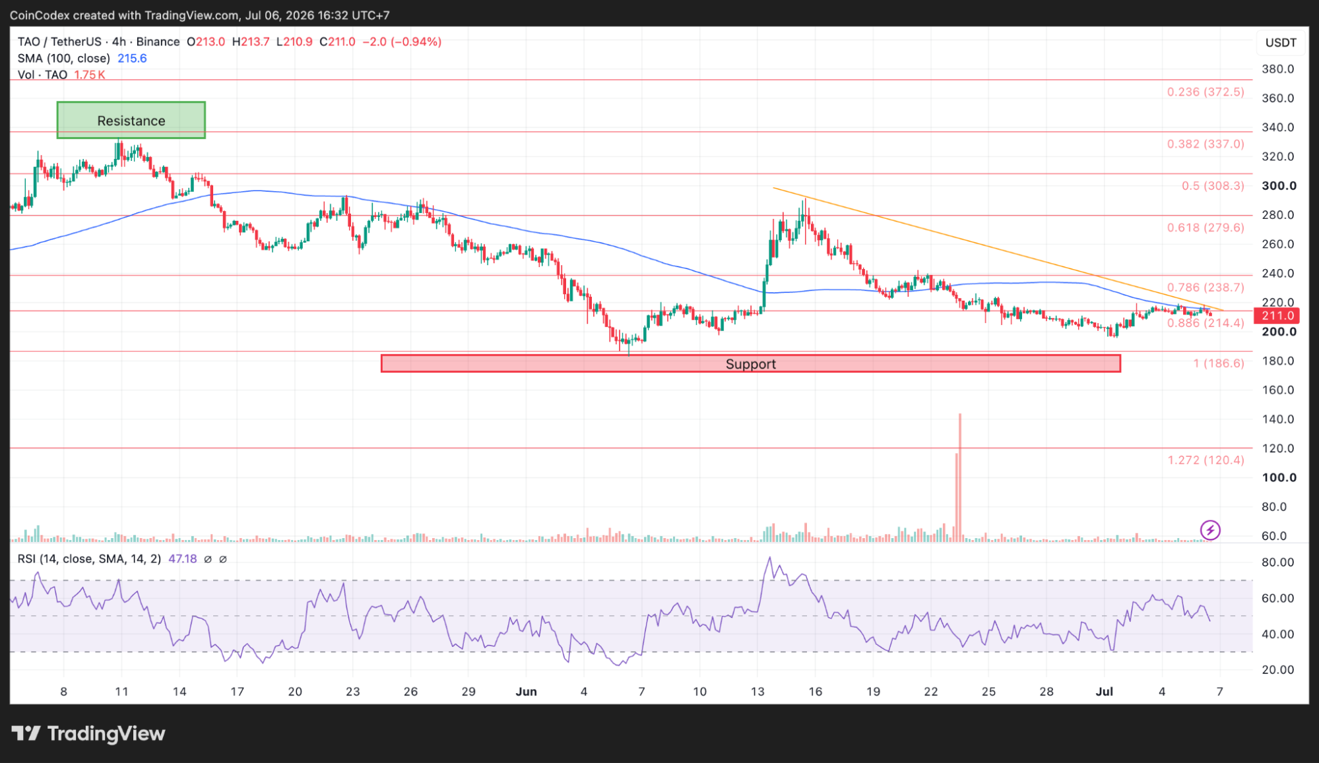Click the 260.0 price axis tick
The image size is (1319, 763).
click(x=1278, y=244)
